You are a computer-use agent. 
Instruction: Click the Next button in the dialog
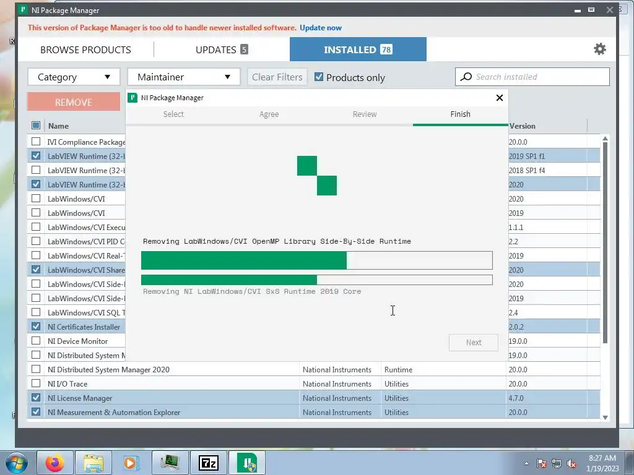[x=474, y=343]
